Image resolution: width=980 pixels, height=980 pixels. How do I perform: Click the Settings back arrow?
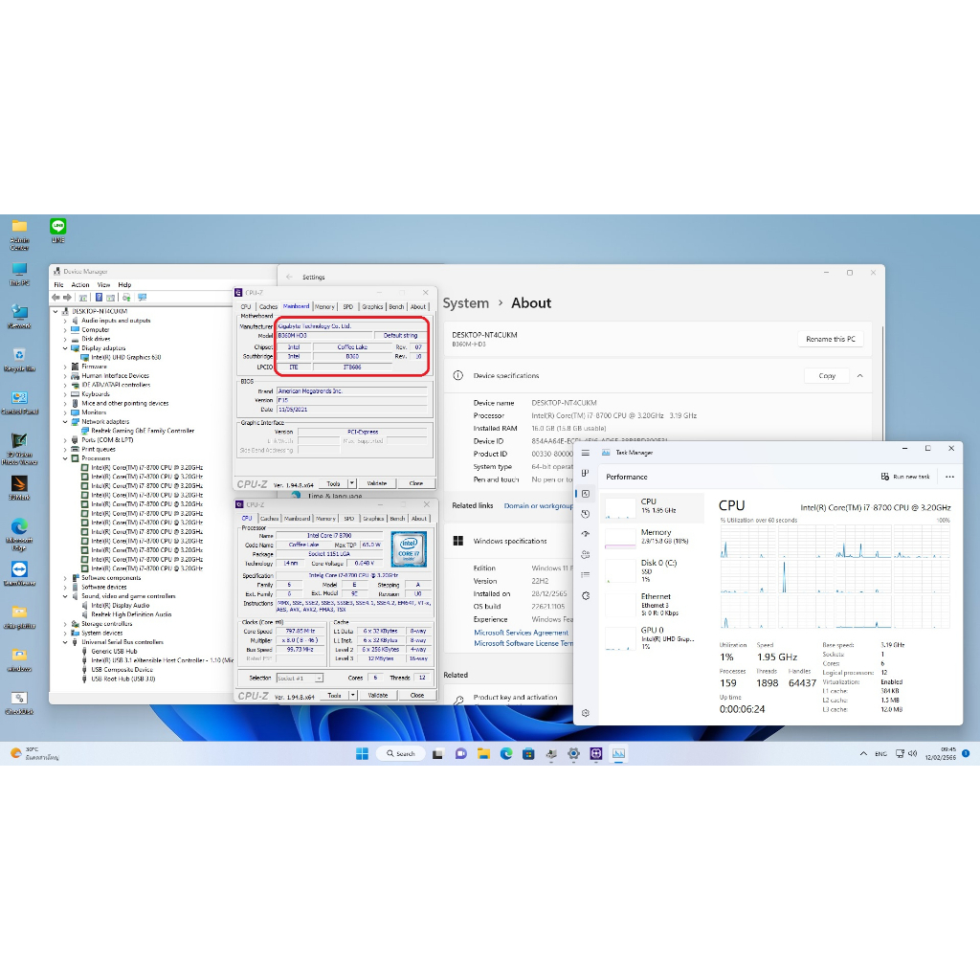click(290, 277)
